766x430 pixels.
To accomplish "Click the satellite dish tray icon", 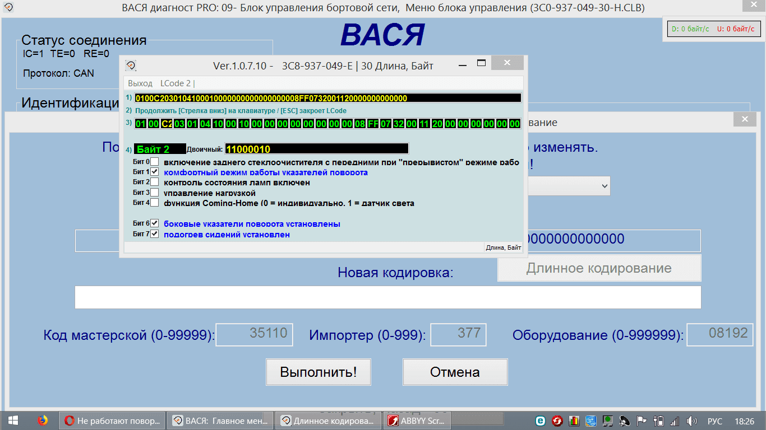I will point(625,421).
